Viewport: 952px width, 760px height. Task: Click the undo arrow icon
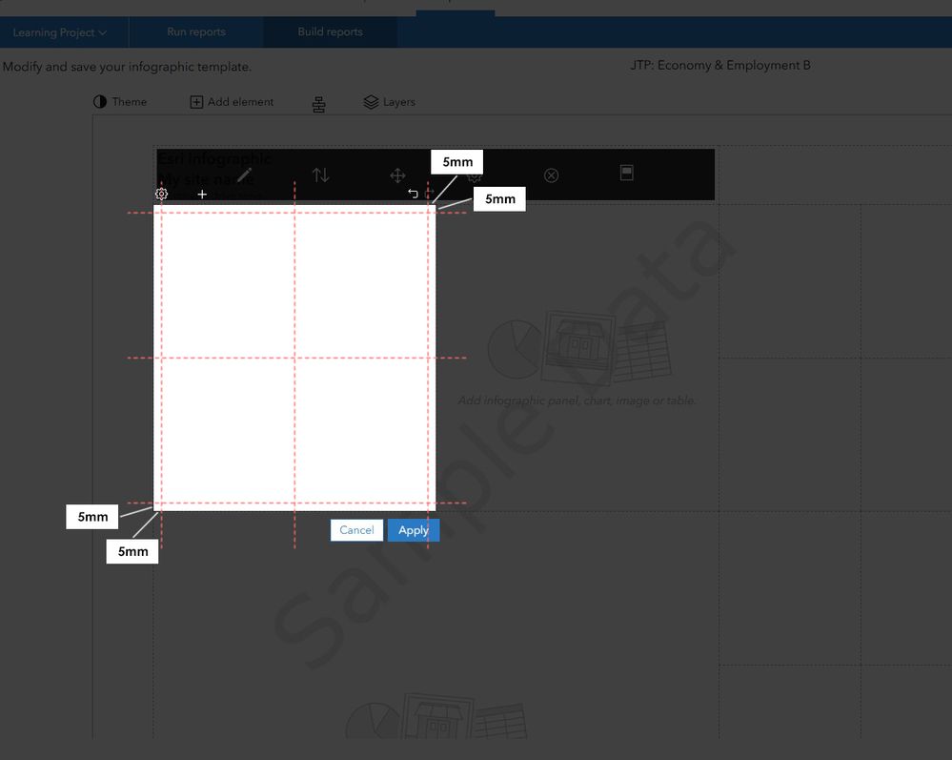point(413,193)
